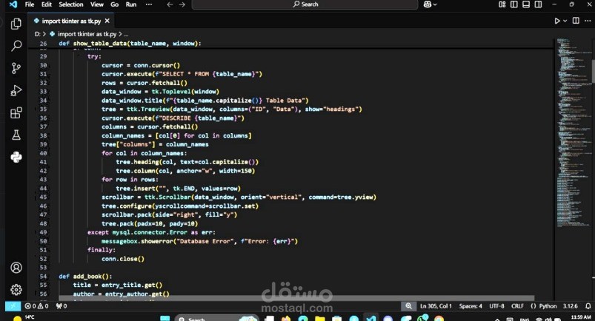This screenshot has width=595, height=321.
Task: Open the View menu
Action: (97, 4)
